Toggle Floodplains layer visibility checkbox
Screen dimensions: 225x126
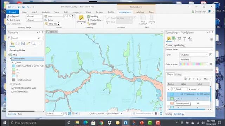click(x=13, y=59)
